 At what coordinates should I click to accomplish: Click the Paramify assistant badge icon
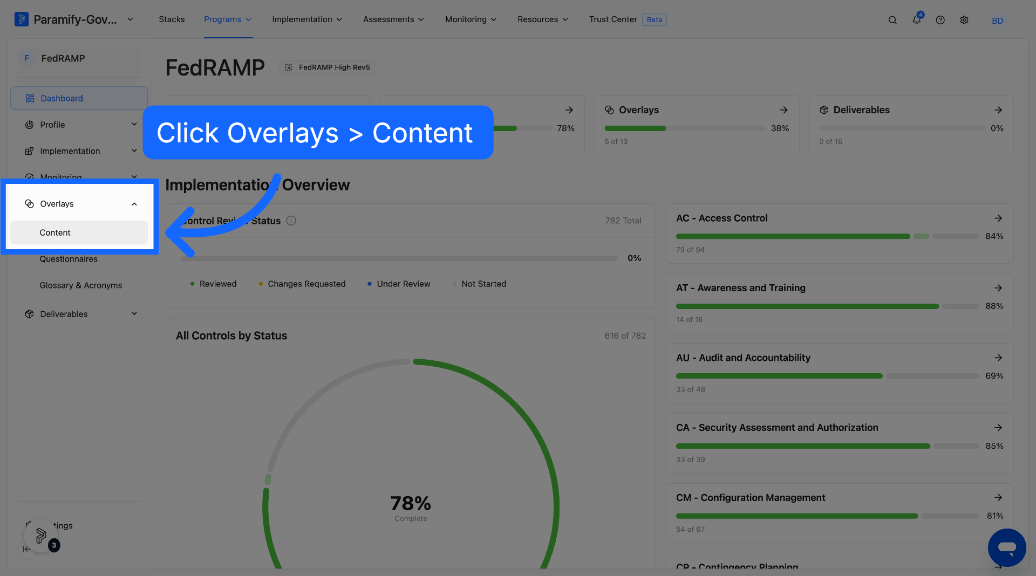pos(41,536)
